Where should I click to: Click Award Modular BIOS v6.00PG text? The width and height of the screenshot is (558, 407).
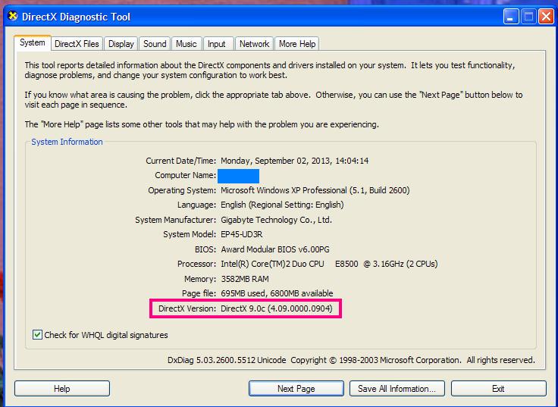click(x=275, y=249)
